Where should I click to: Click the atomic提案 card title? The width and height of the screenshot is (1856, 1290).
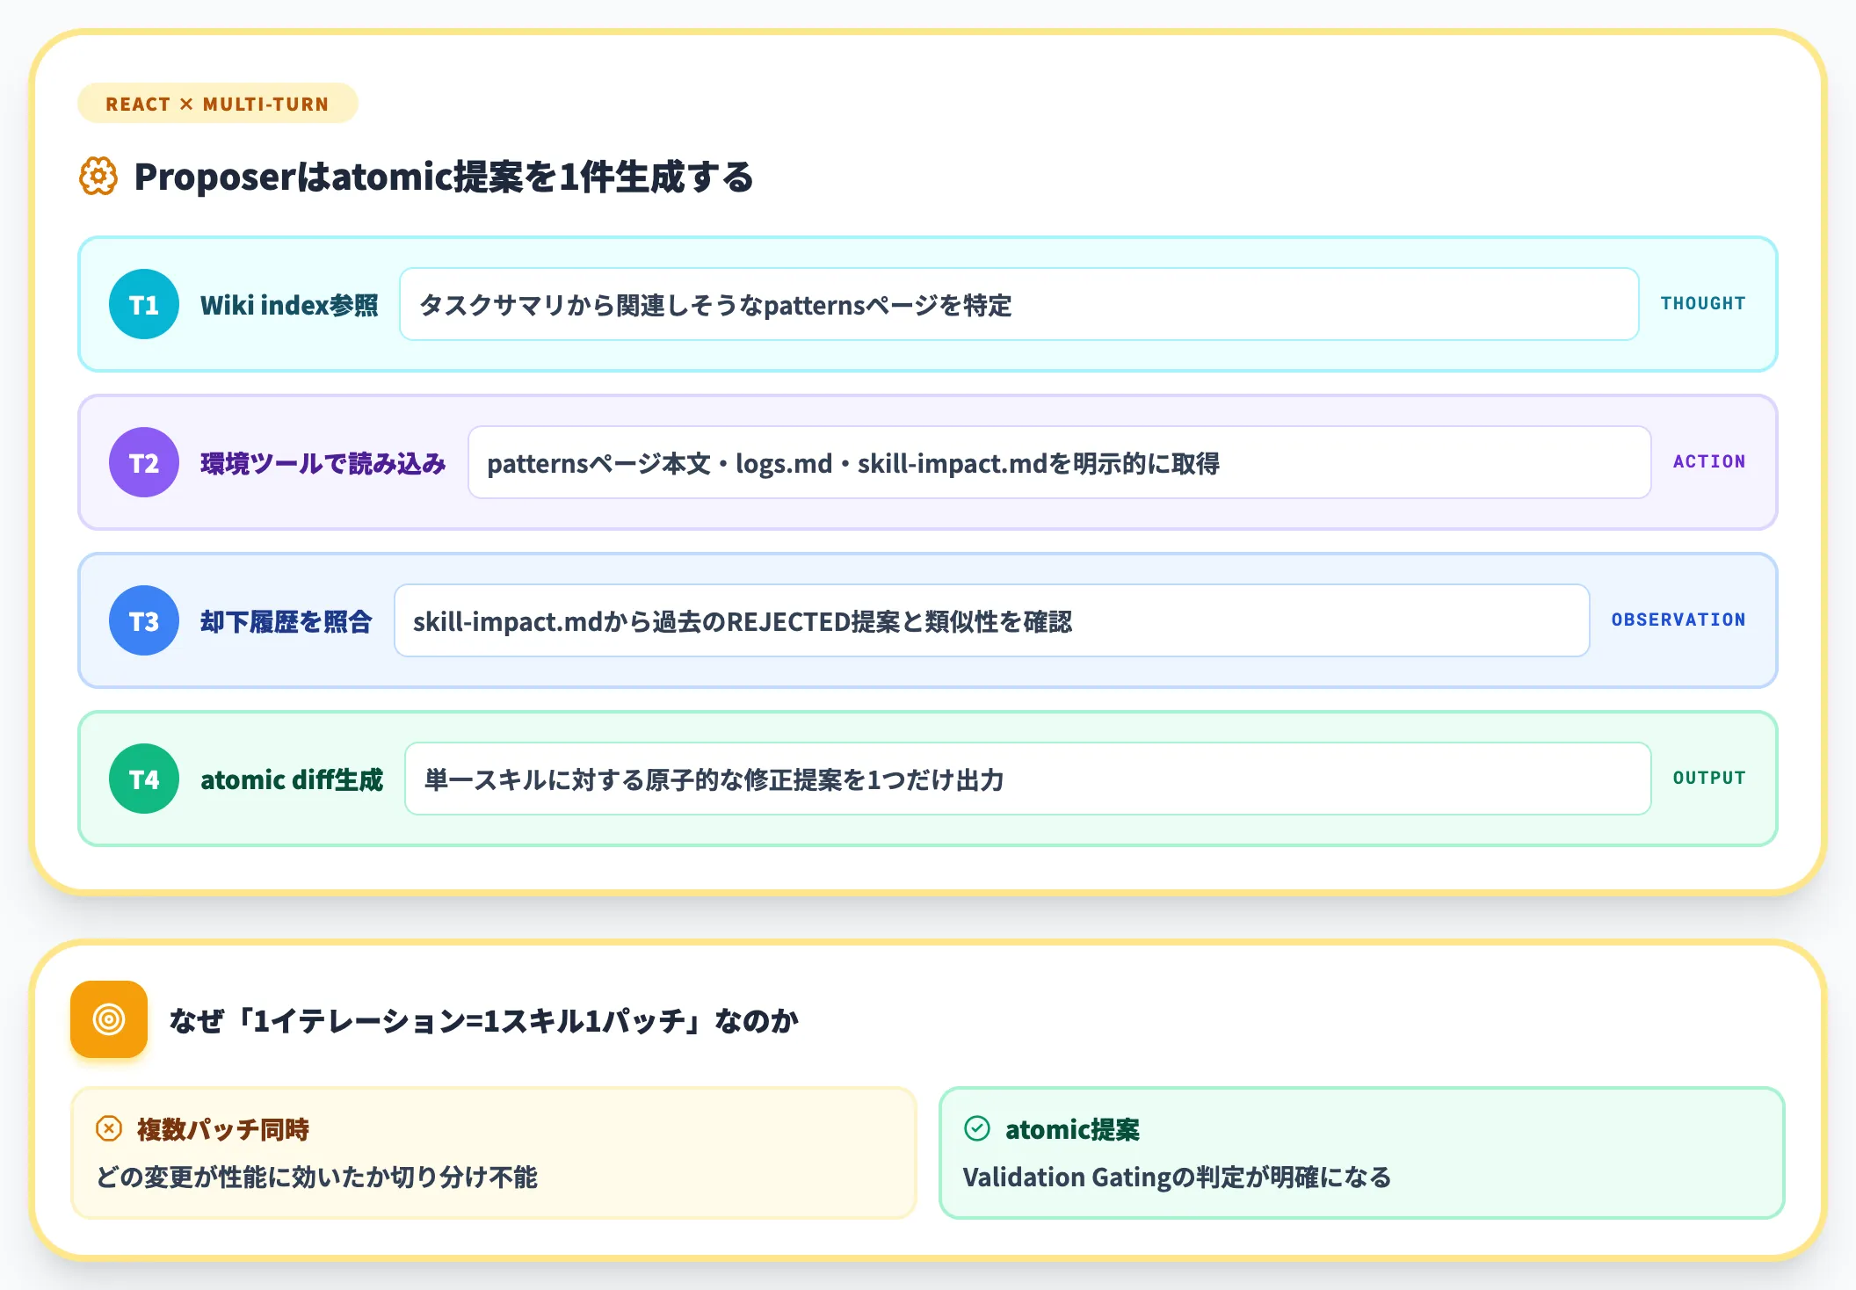click(x=1072, y=1129)
